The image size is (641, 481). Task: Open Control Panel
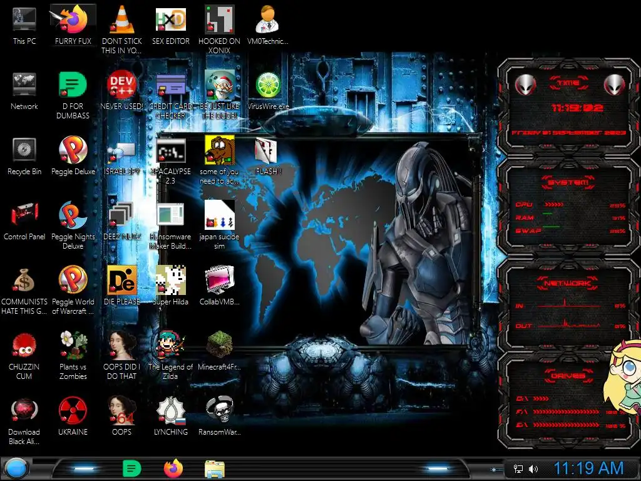[24, 214]
